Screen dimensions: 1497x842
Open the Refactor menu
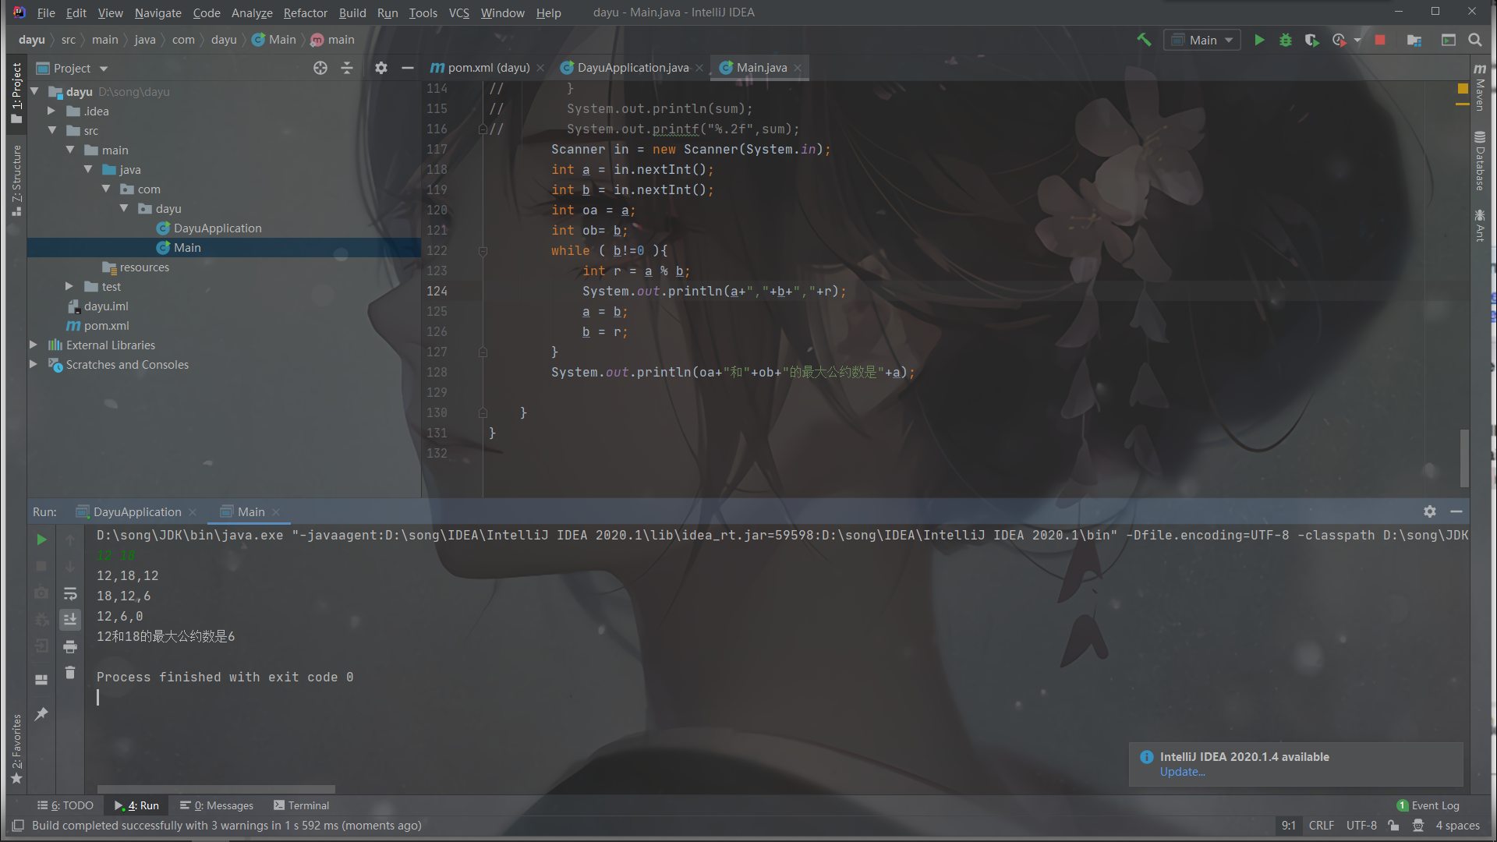305,12
